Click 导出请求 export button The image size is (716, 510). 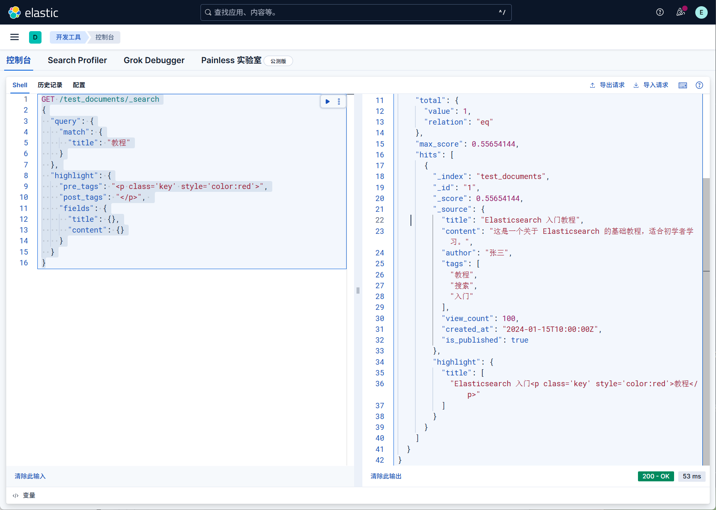pos(607,85)
